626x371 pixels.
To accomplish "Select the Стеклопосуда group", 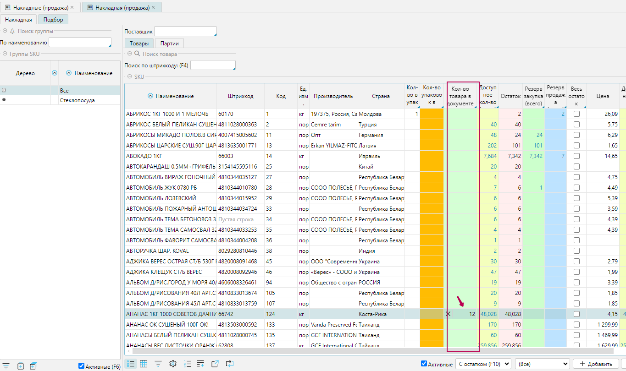I will [77, 100].
